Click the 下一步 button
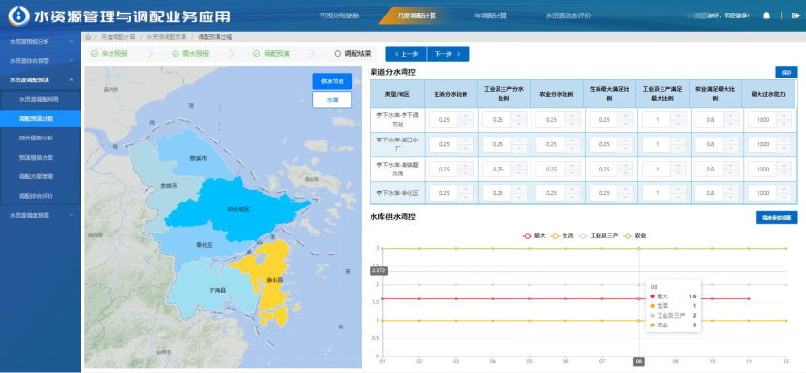806x373 pixels. tap(448, 54)
